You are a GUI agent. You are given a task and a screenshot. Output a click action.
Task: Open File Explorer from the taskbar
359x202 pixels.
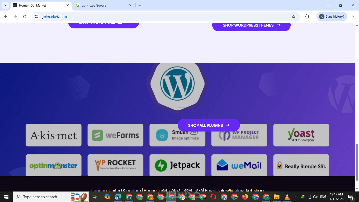tap(276, 197)
